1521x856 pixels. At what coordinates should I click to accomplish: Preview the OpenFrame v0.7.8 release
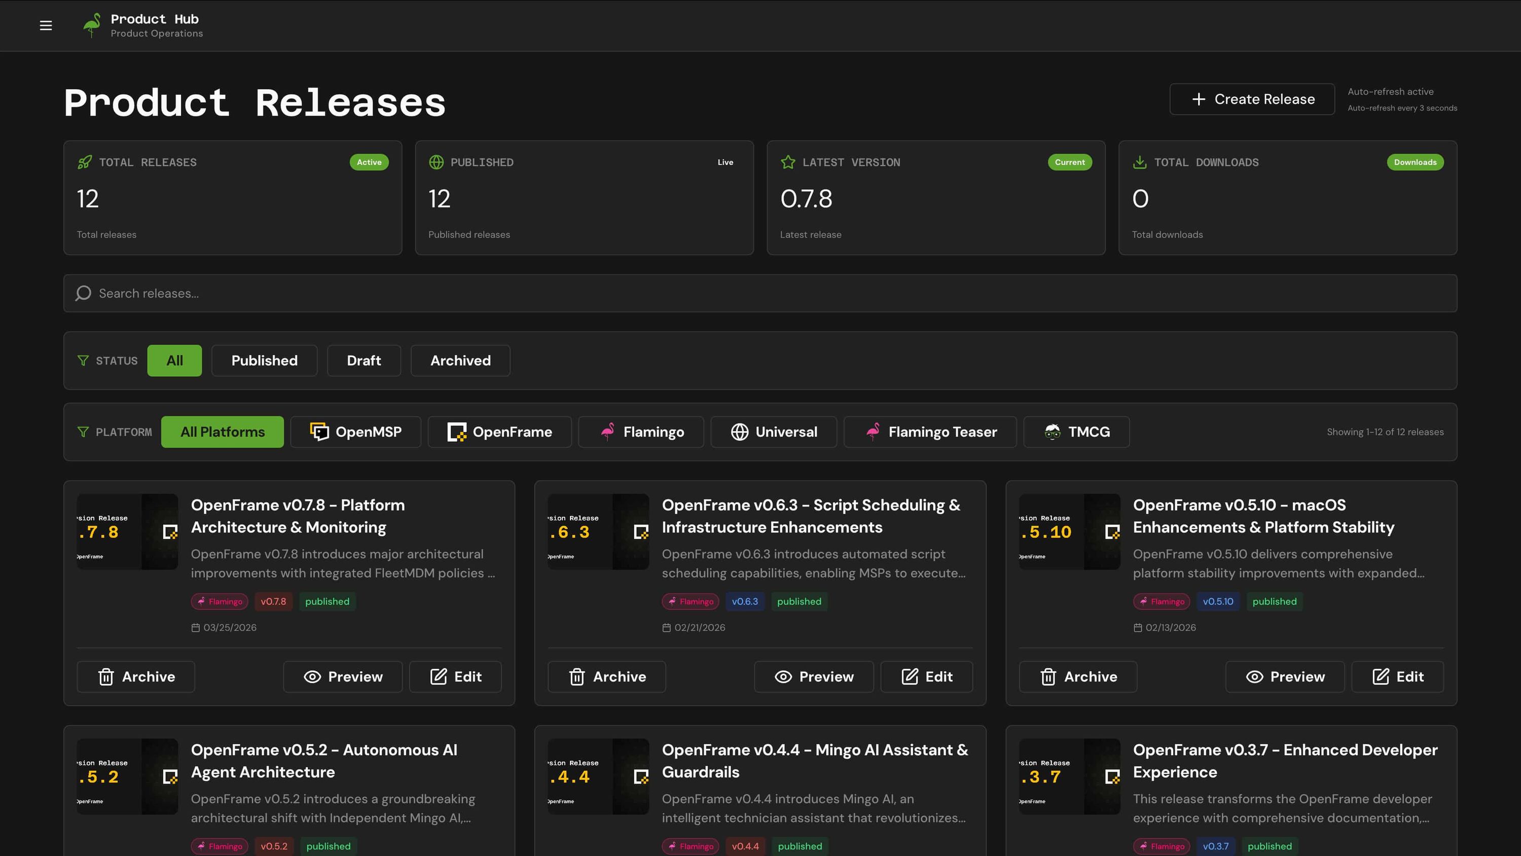click(x=343, y=677)
